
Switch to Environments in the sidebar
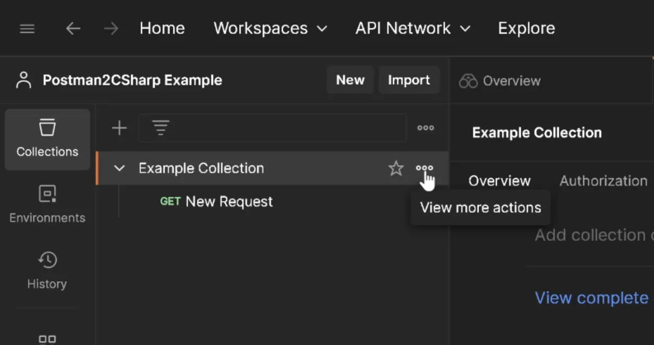coord(47,204)
